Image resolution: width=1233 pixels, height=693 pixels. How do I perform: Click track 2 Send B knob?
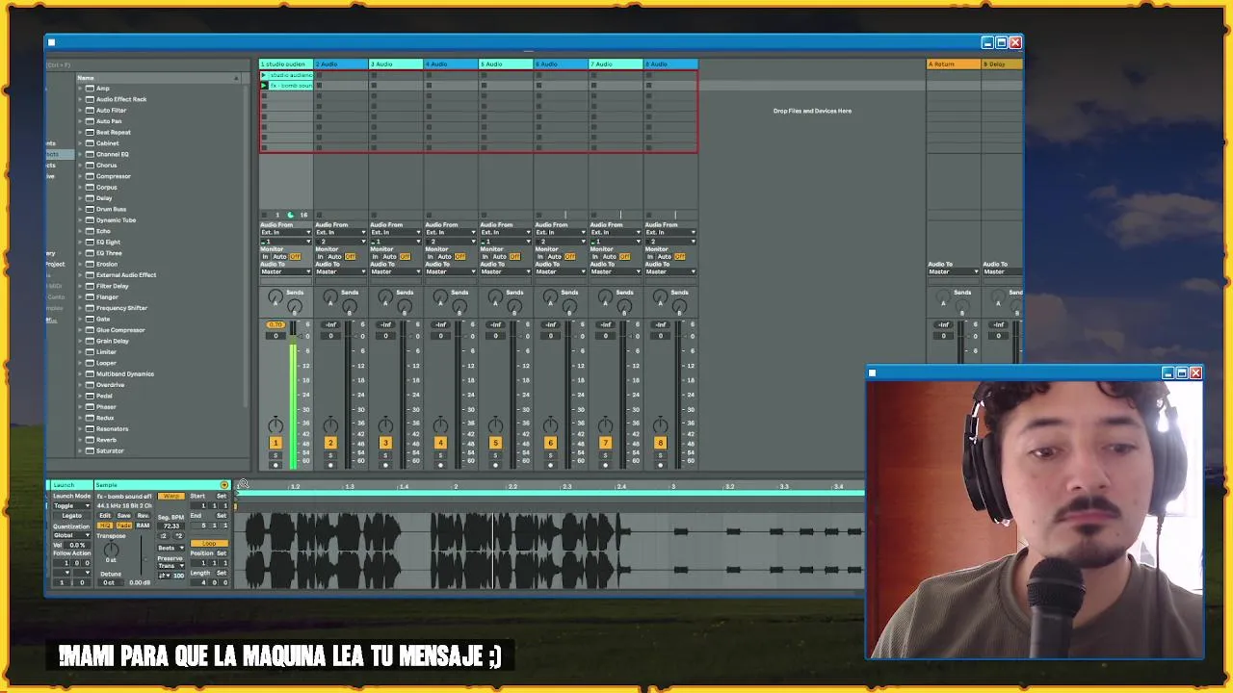(350, 306)
